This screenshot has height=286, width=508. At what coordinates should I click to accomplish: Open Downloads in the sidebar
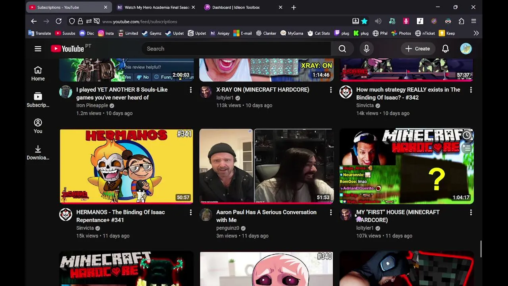38,152
